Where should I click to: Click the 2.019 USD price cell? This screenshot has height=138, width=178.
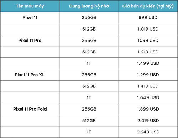tap(148, 121)
